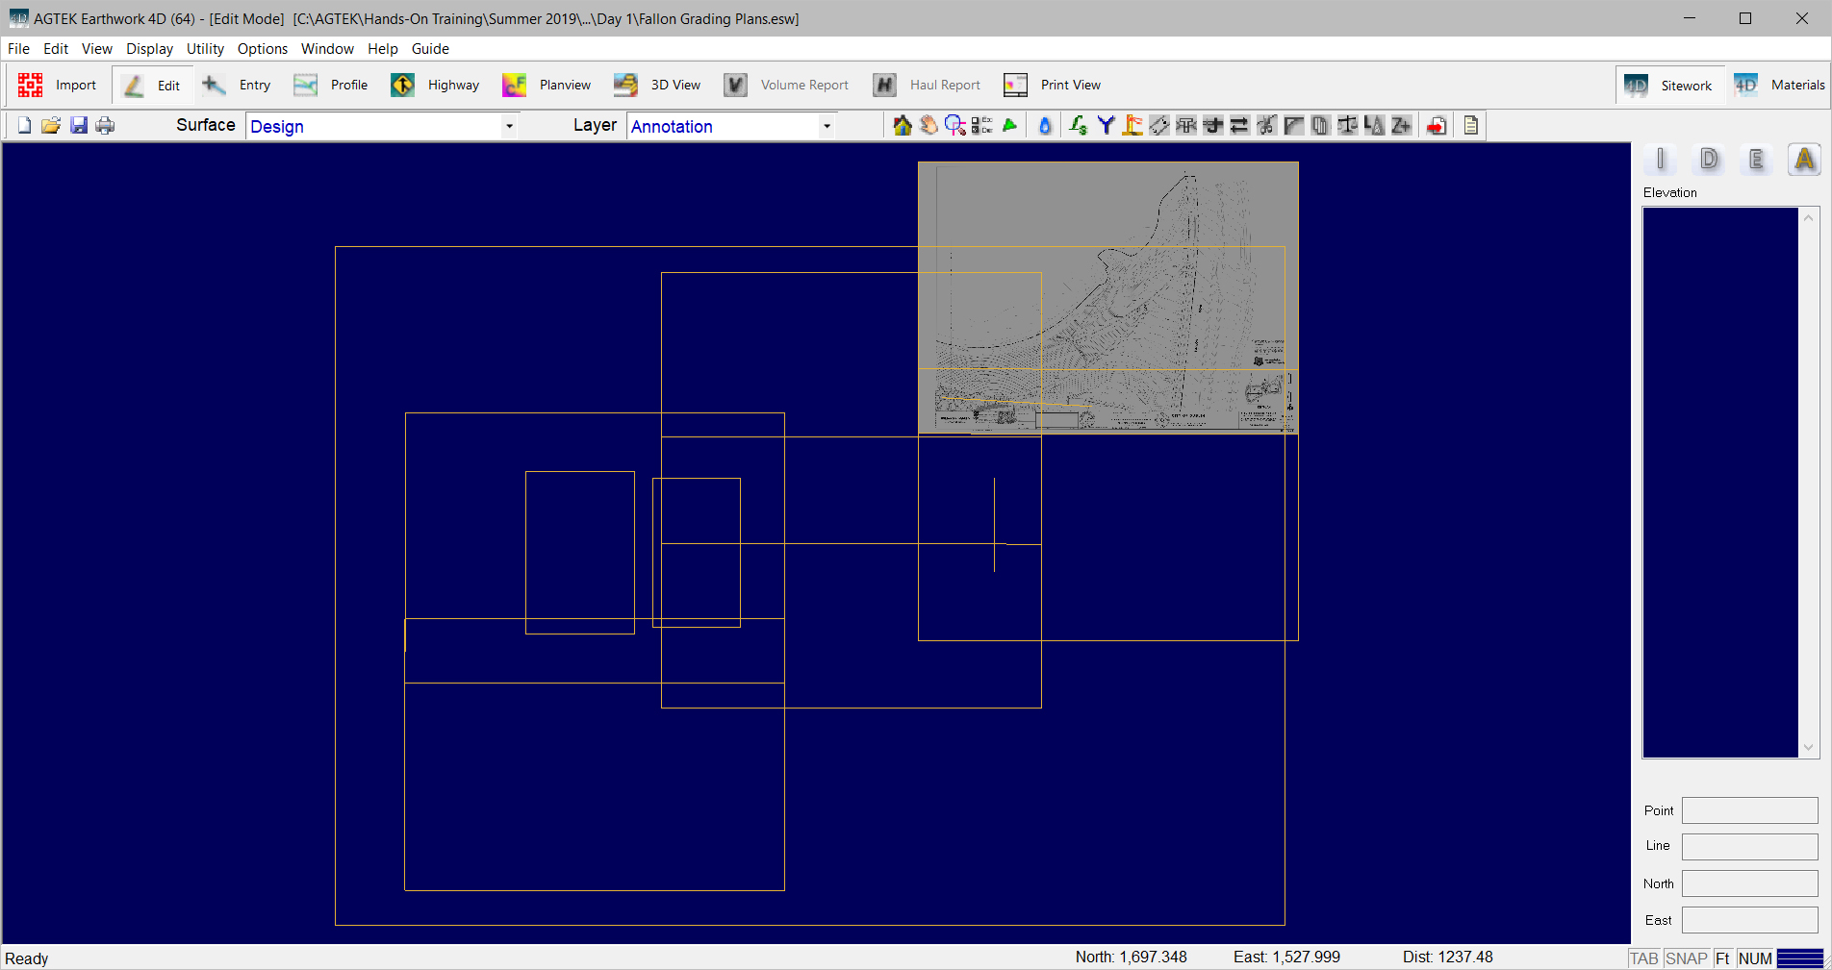Image resolution: width=1832 pixels, height=970 pixels.
Task: Open the Utility menu
Action: click(x=205, y=49)
